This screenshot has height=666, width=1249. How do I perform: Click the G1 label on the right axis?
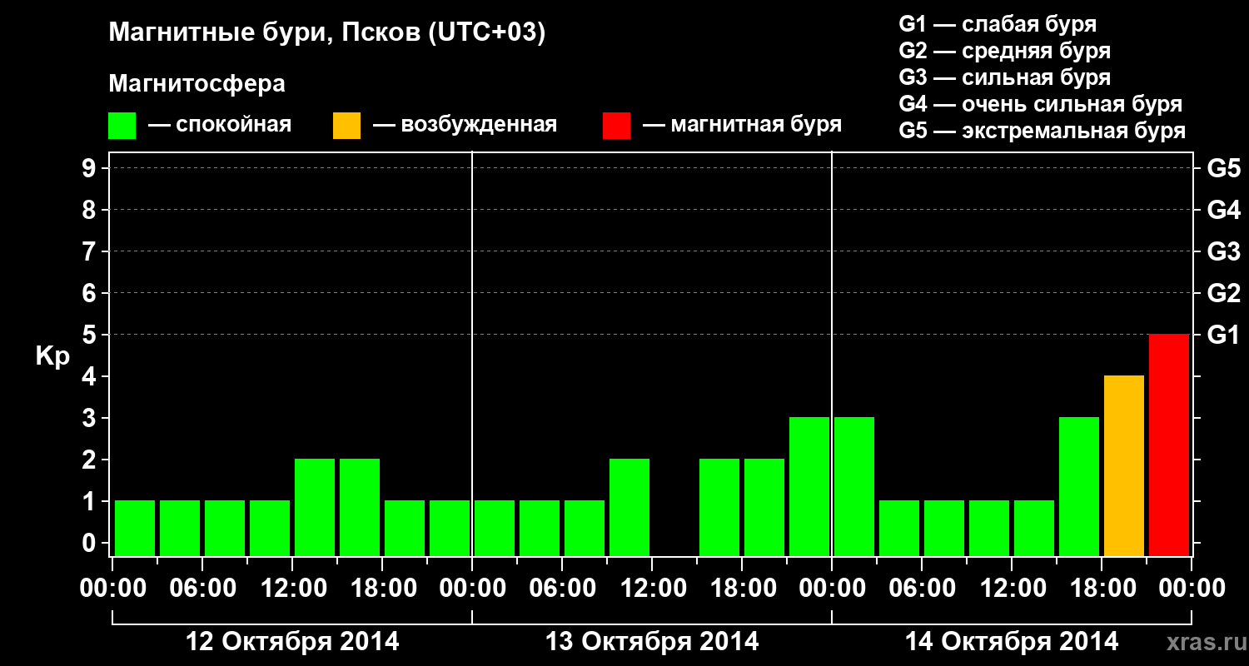(1223, 335)
